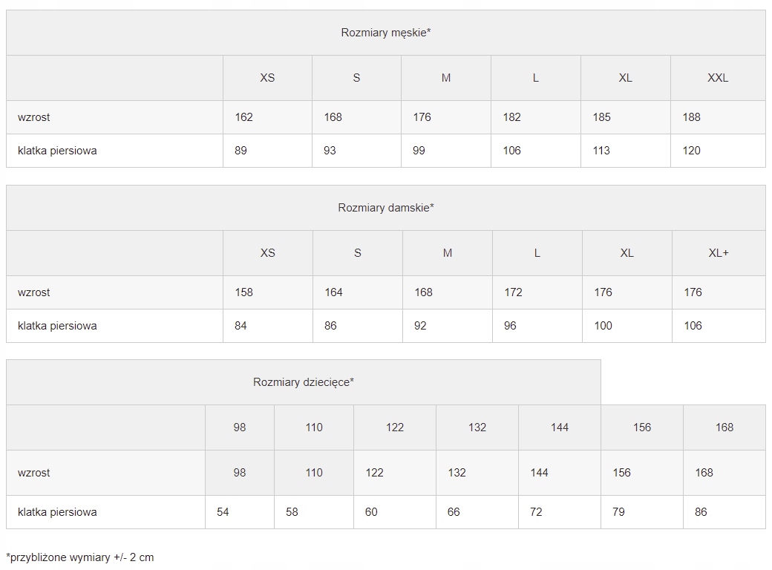
Task: Select the 98 column header in children's sizes
Action: 239,427
